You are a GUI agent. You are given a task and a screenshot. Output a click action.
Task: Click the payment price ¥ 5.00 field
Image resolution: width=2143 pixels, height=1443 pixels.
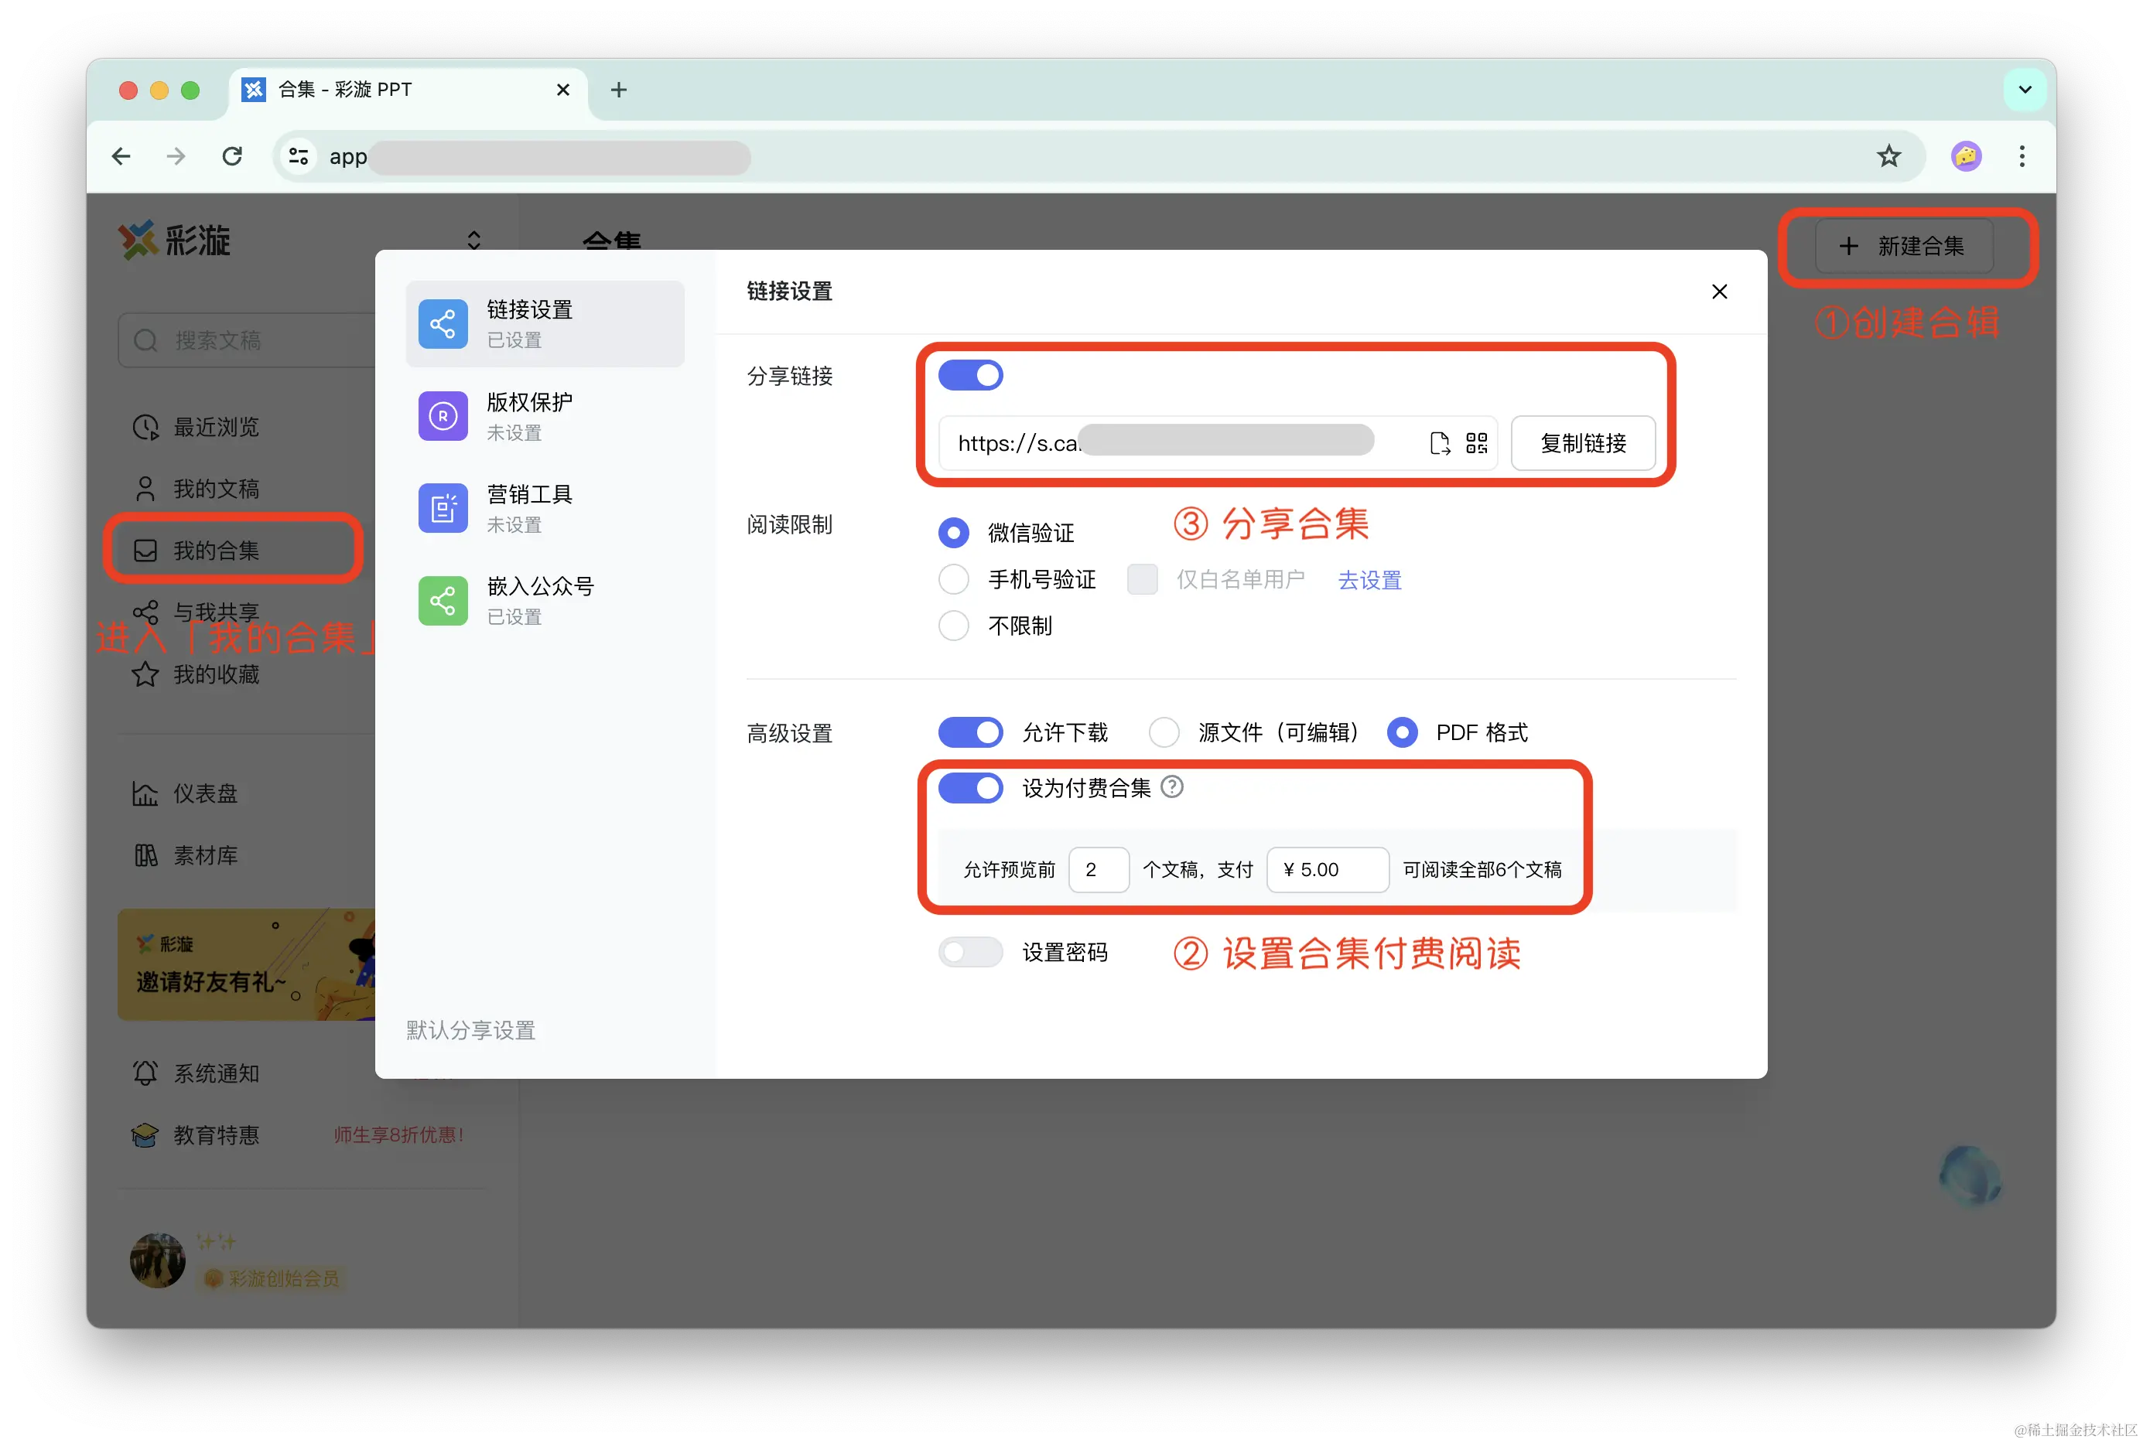click(x=1327, y=870)
